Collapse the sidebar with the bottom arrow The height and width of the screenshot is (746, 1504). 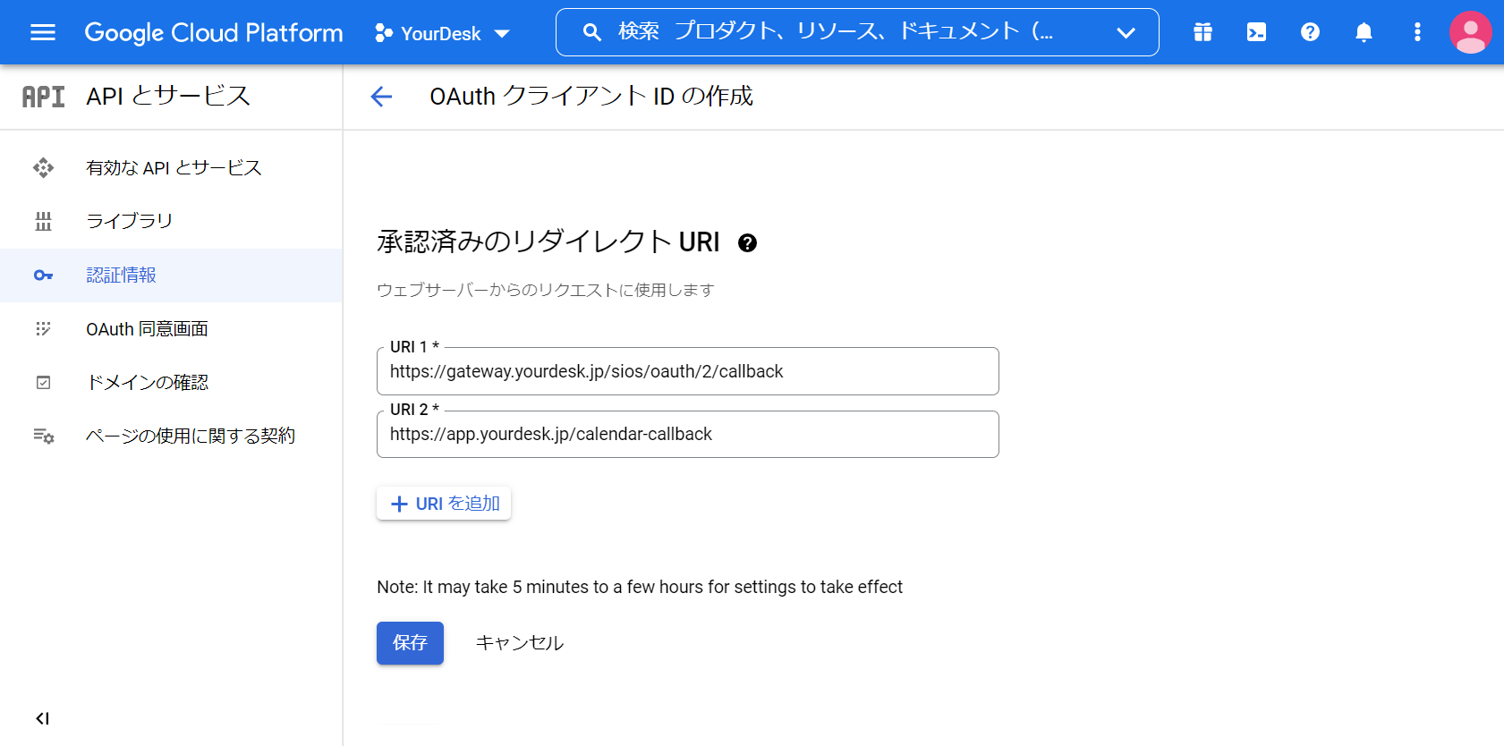[x=42, y=718]
